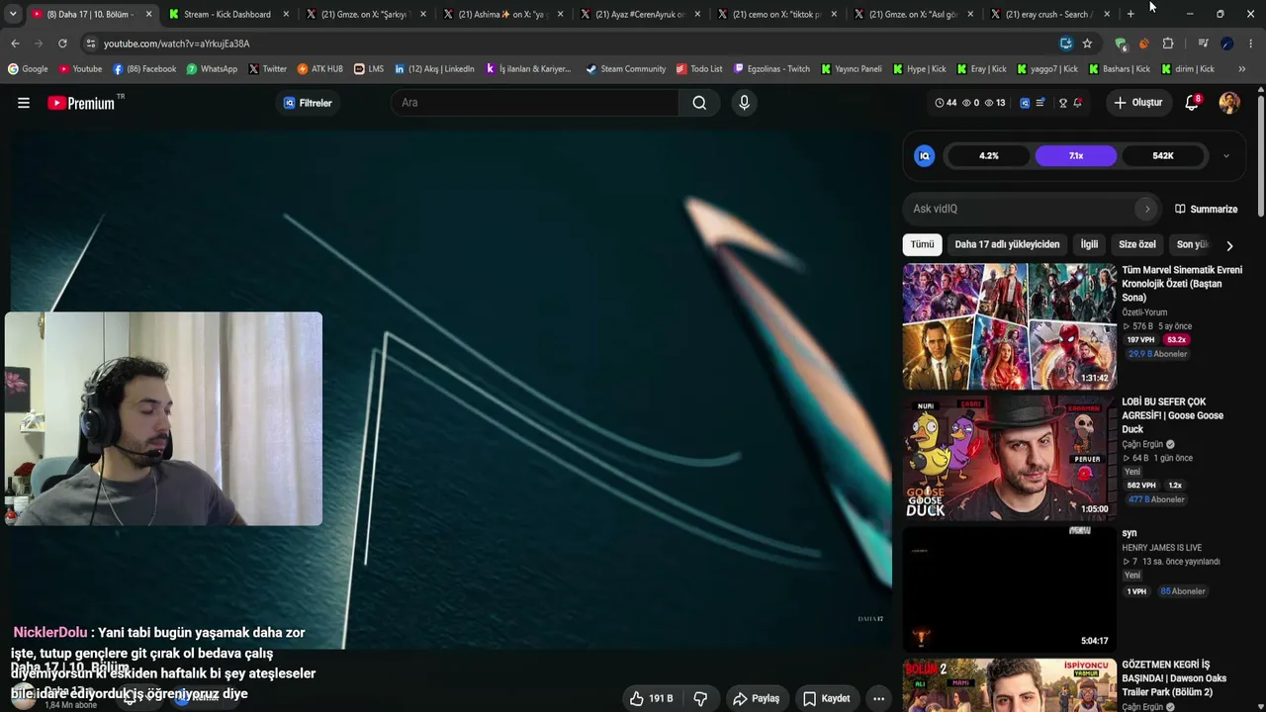This screenshot has height=712, width=1266.
Task: Open Çağrı Ergün channel under Goose Duck video
Action: (1142, 444)
